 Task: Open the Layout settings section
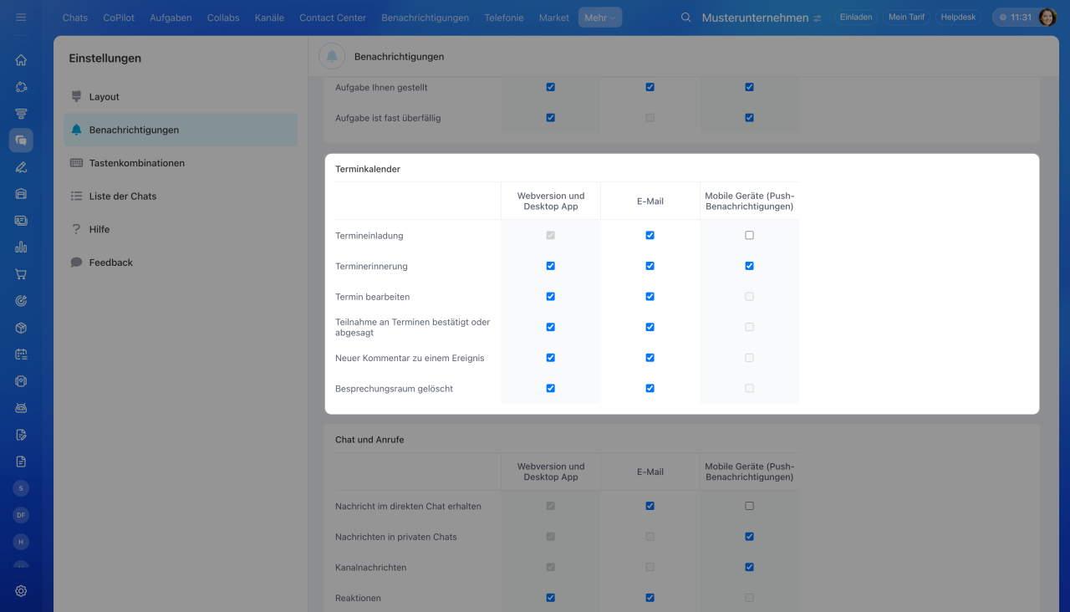(x=104, y=97)
